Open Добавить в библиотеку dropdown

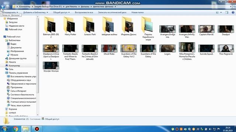click(x=35, y=12)
